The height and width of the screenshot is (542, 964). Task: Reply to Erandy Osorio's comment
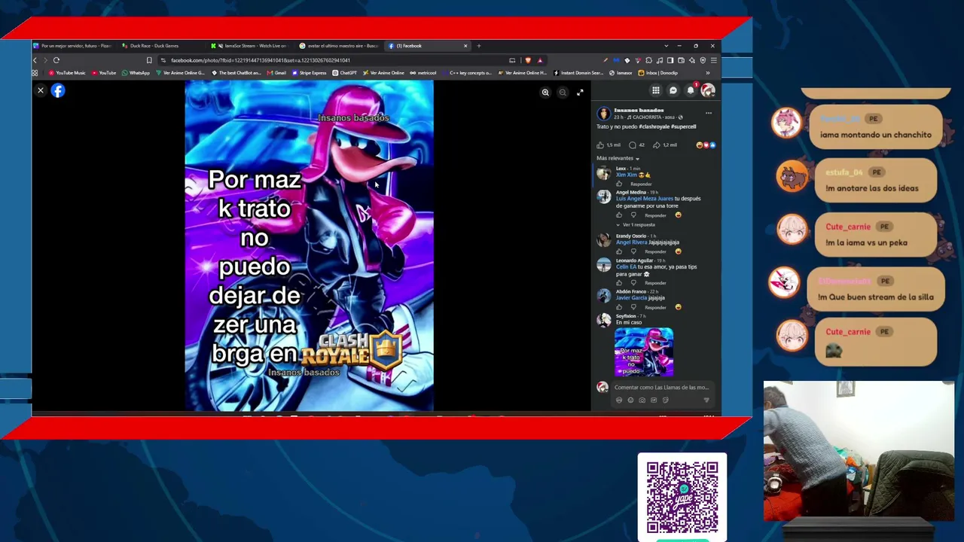[655, 251]
